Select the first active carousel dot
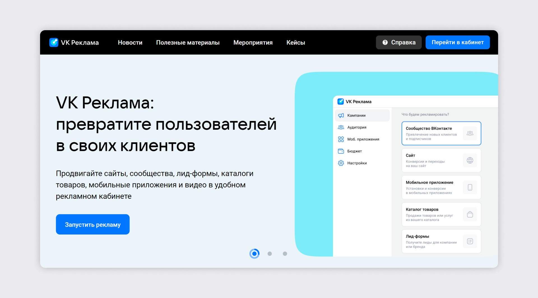 coord(254,254)
